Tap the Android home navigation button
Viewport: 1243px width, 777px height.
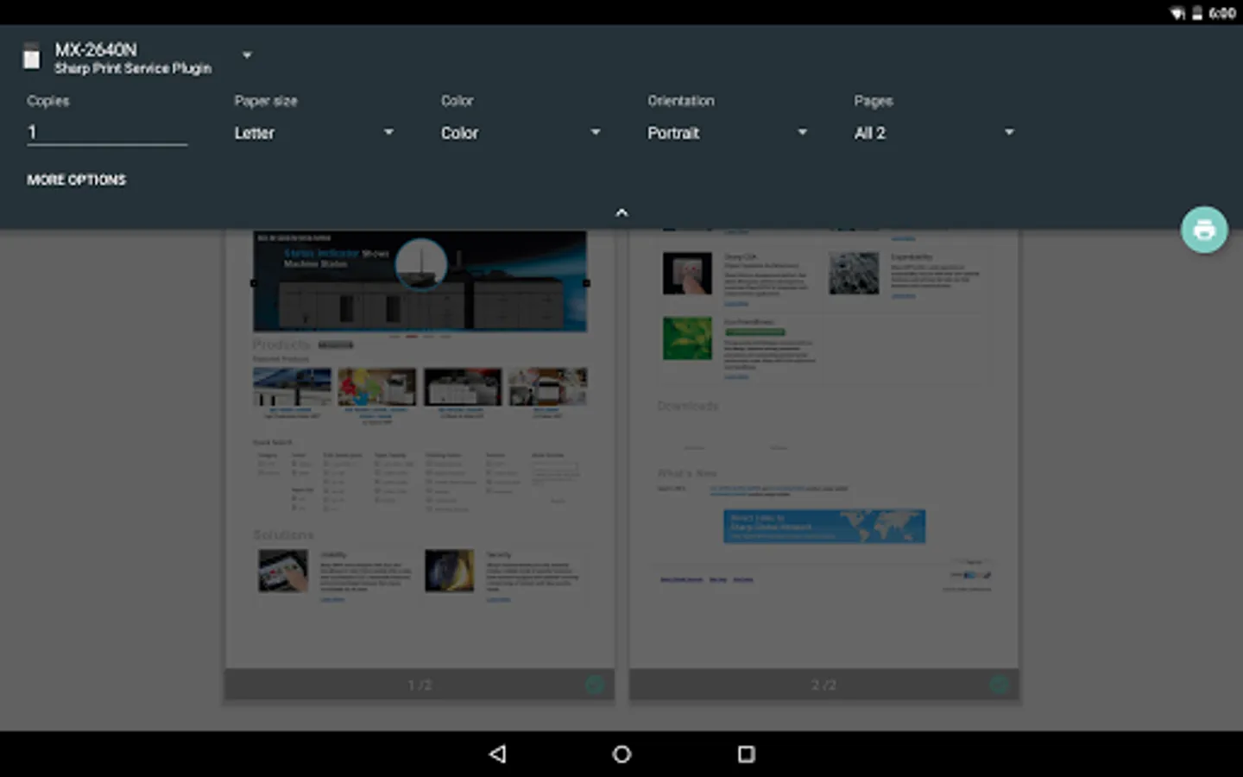pos(621,754)
